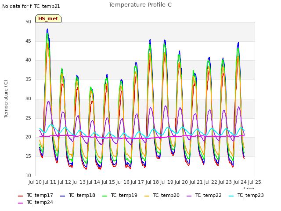Click the TC_temp17 legend label

[x=40, y=195]
